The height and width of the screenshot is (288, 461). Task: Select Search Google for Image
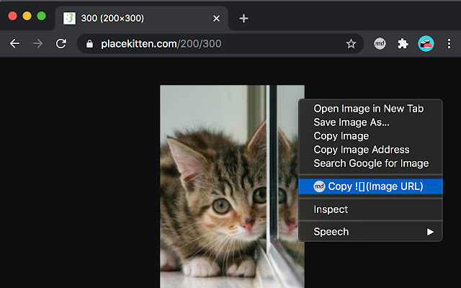pos(371,163)
